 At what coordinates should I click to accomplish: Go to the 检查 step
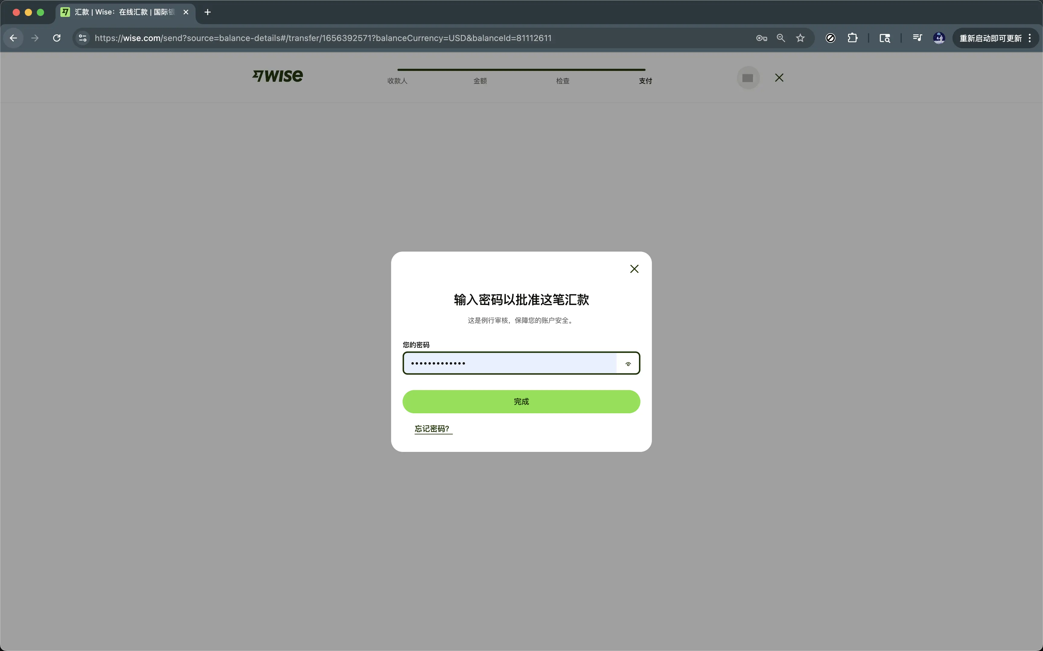tap(563, 81)
